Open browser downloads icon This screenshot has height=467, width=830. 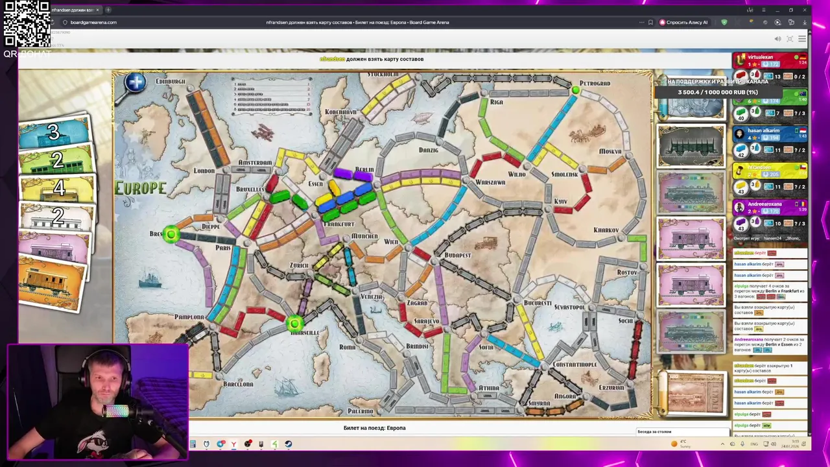coord(805,22)
